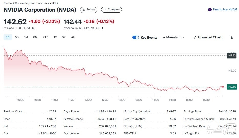Click the after-hours moon icon
Viewport: 239px width, 138px height.
(x=103, y=28)
